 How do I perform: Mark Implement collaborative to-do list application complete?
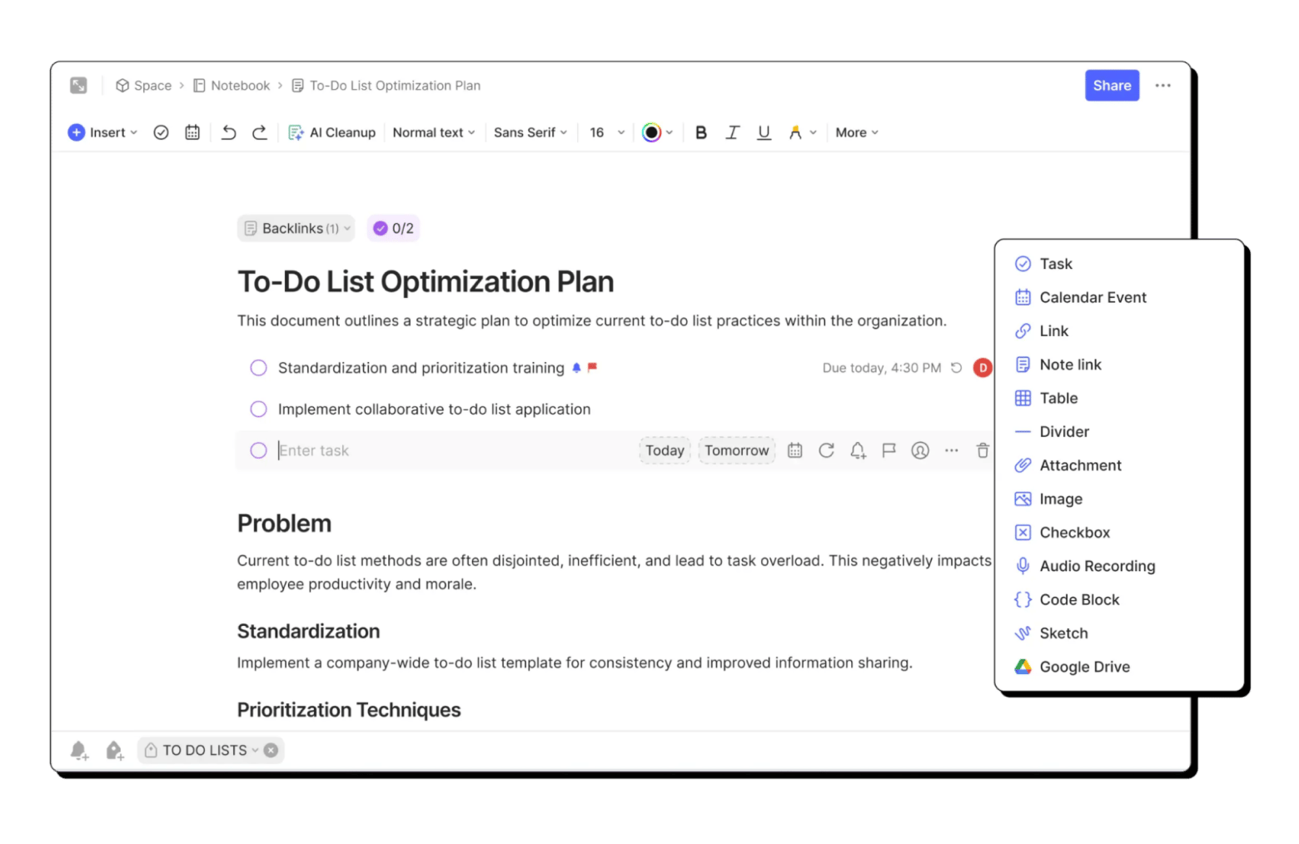click(x=259, y=410)
